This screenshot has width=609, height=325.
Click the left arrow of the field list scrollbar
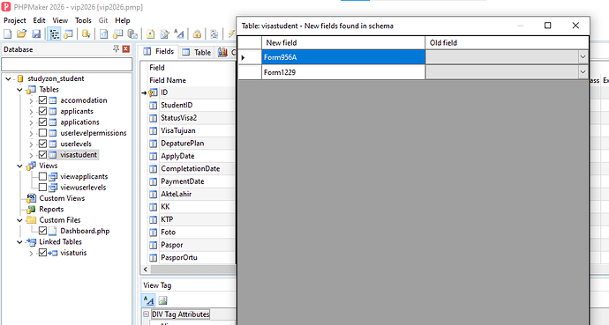coord(146,270)
